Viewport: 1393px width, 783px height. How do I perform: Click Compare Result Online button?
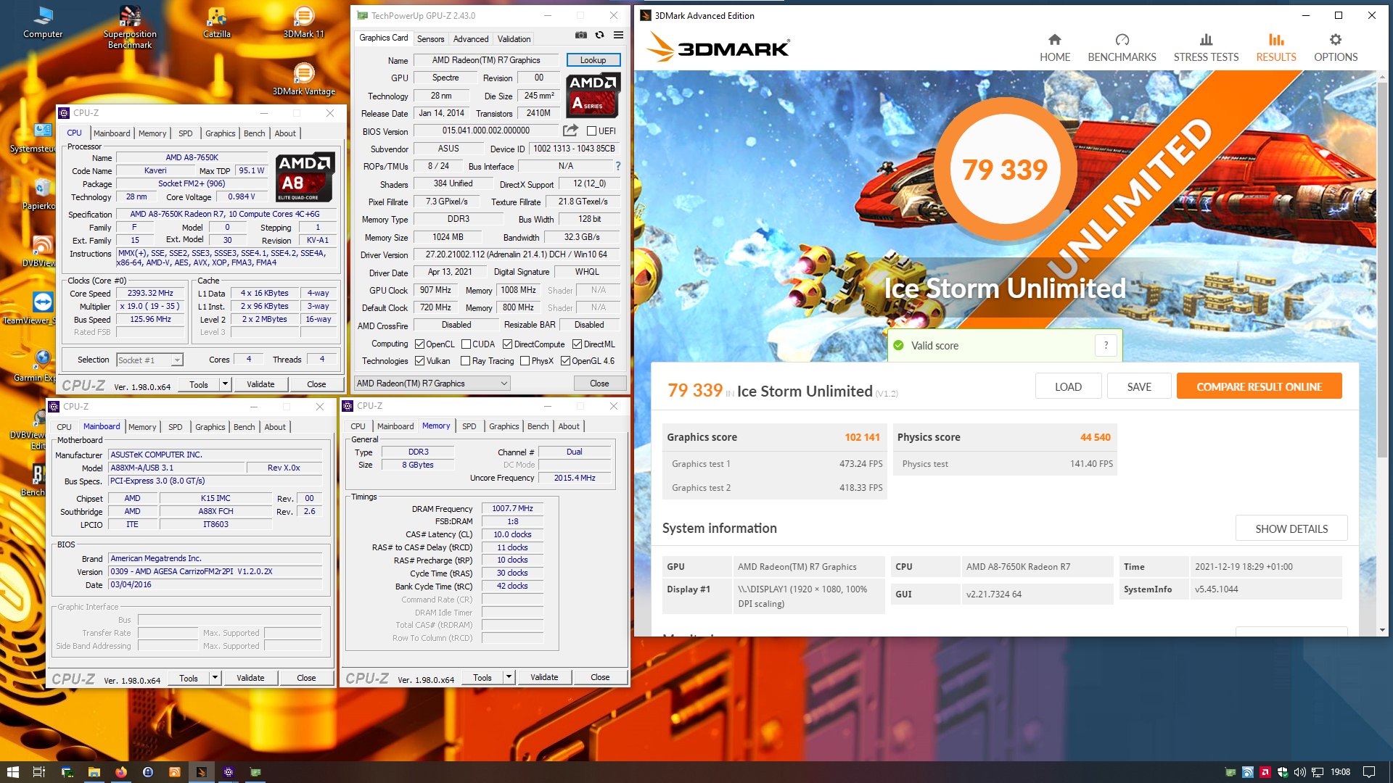click(x=1259, y=386)
